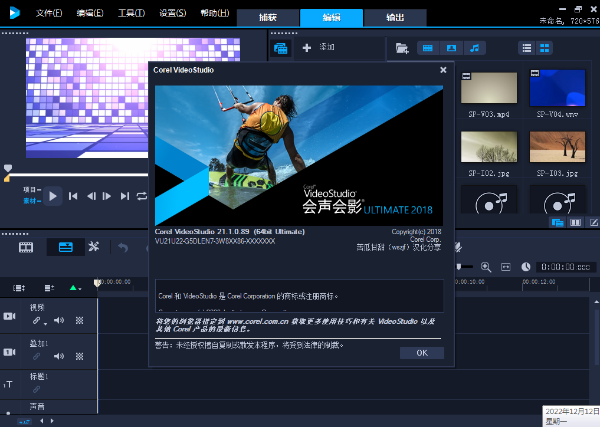
Task: Select the SP-V04.wmv thumbnail
Action: point(557,88)
